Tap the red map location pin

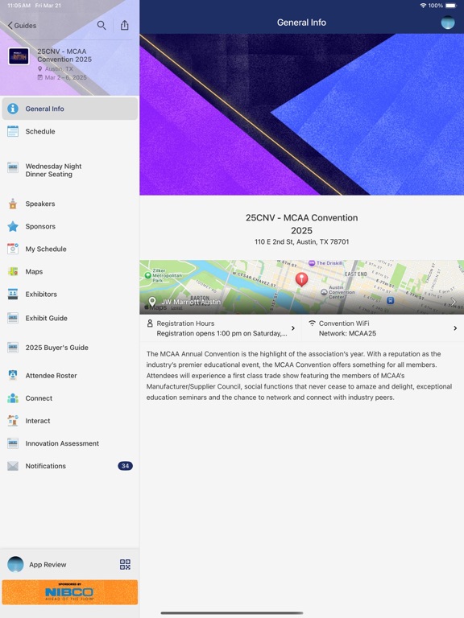click(302, 279)
